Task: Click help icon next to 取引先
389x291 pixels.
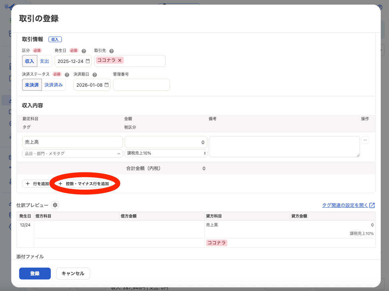Action: pyautogui.click(x=112, y=51)
